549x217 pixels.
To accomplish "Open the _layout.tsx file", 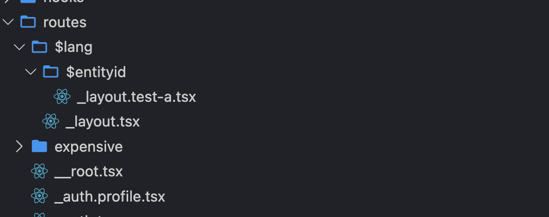I will coord(103,122).
